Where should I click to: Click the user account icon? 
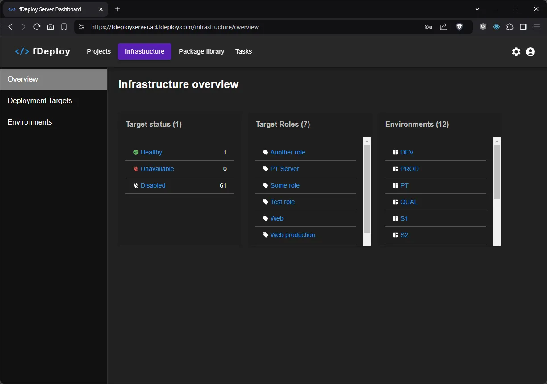[530, 52]
